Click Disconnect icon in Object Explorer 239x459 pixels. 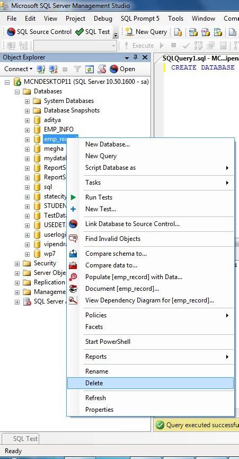click(x=53, y=69)
